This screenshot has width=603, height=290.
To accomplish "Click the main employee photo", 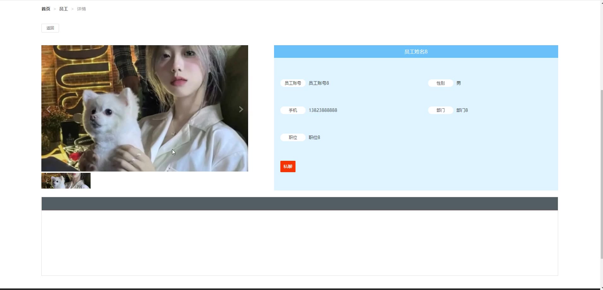I will 145,108.
